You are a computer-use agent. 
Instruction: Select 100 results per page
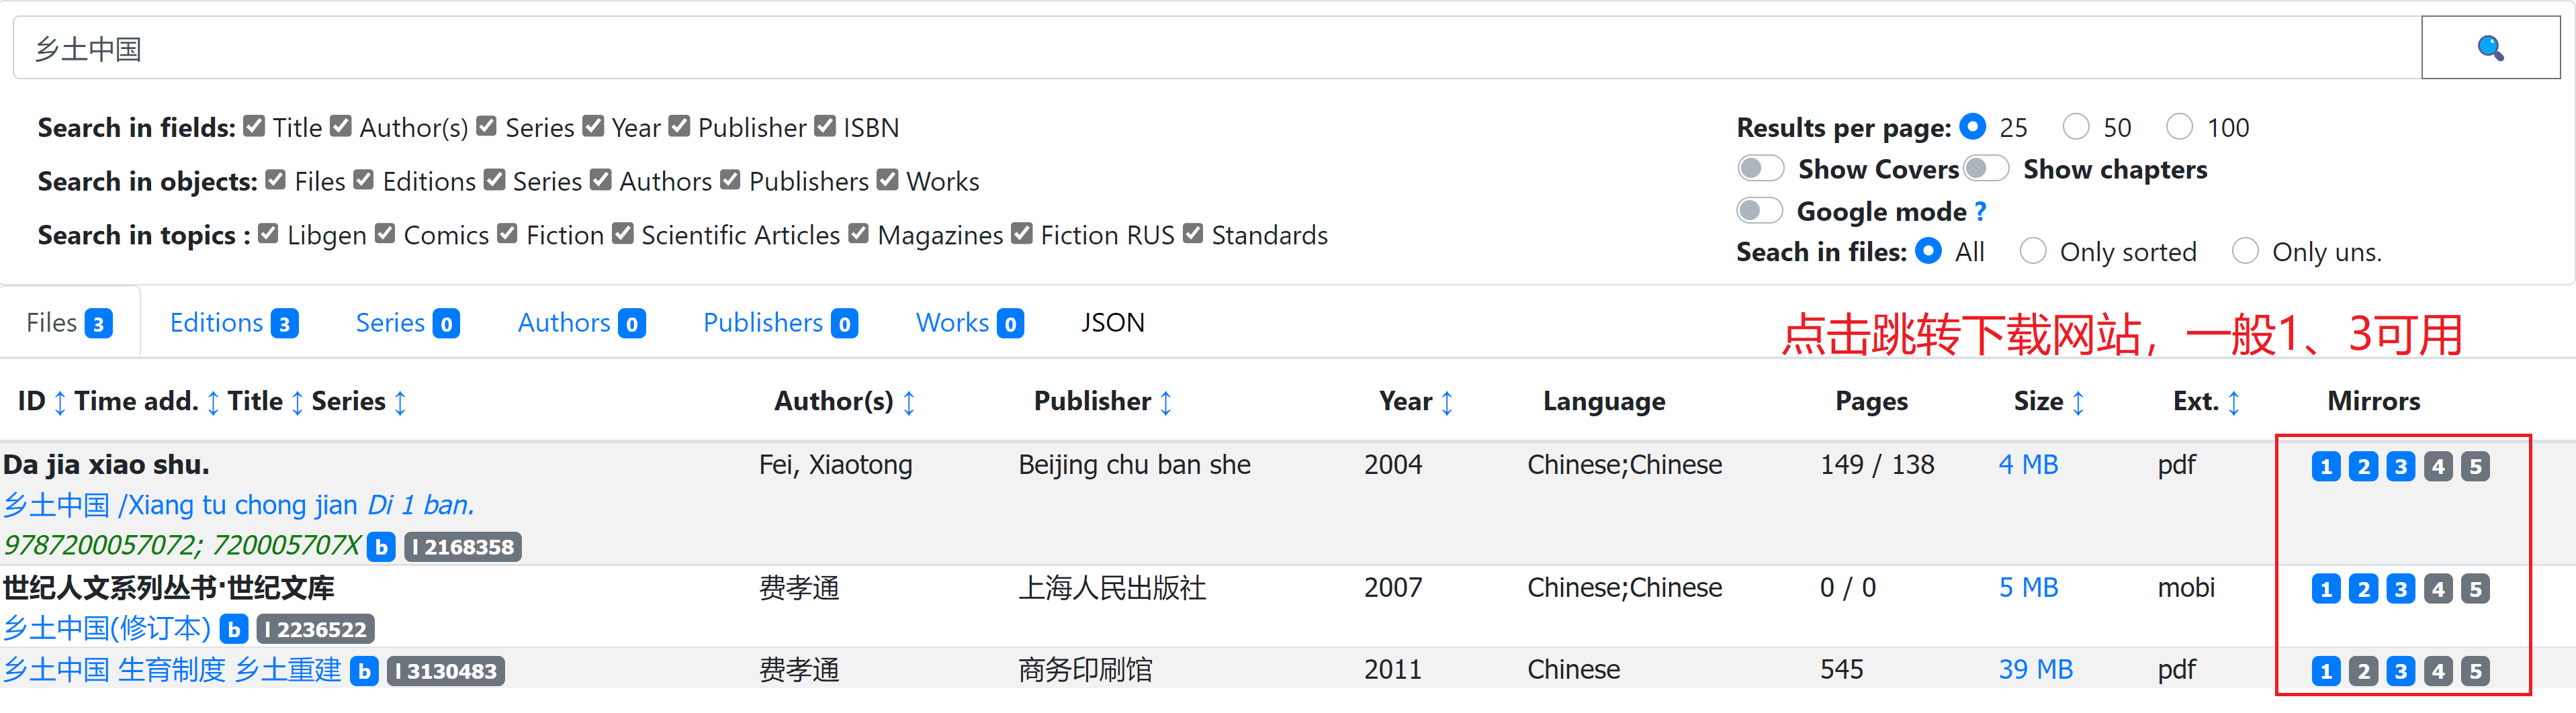pyautogui.click(x=2179, y=127)
